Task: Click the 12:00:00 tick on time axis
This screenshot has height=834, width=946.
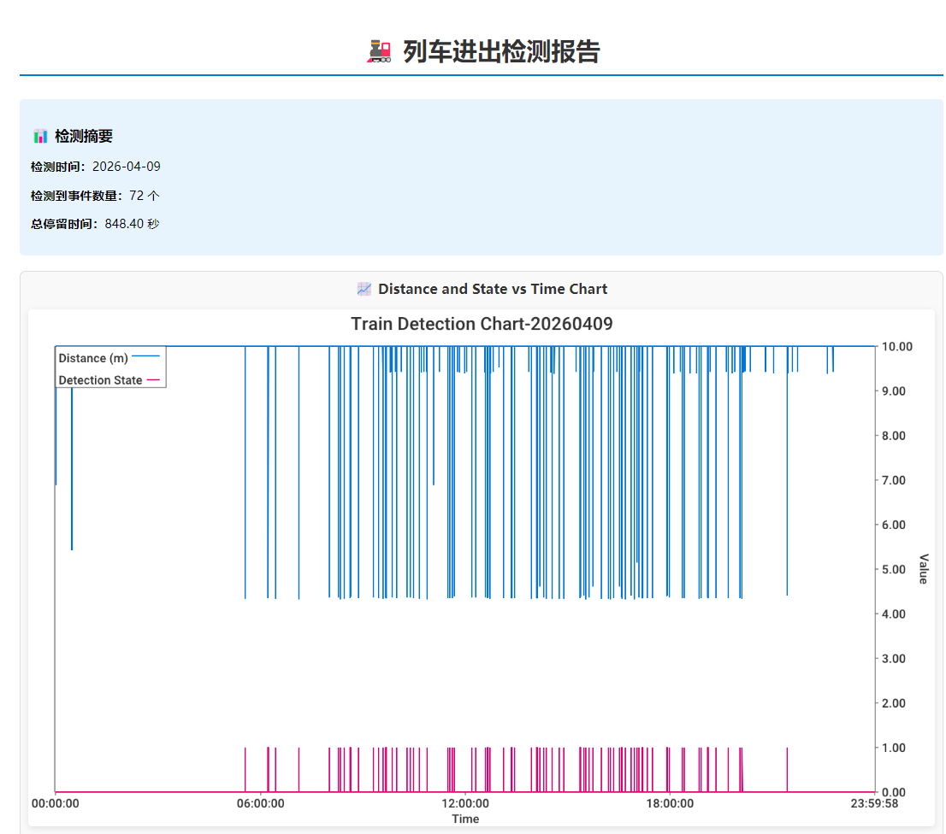Action: tap(465, 804)
